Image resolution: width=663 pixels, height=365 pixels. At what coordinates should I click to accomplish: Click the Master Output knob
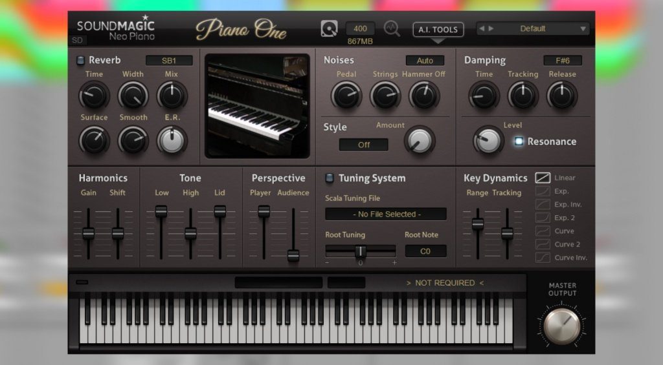[561, 326]
